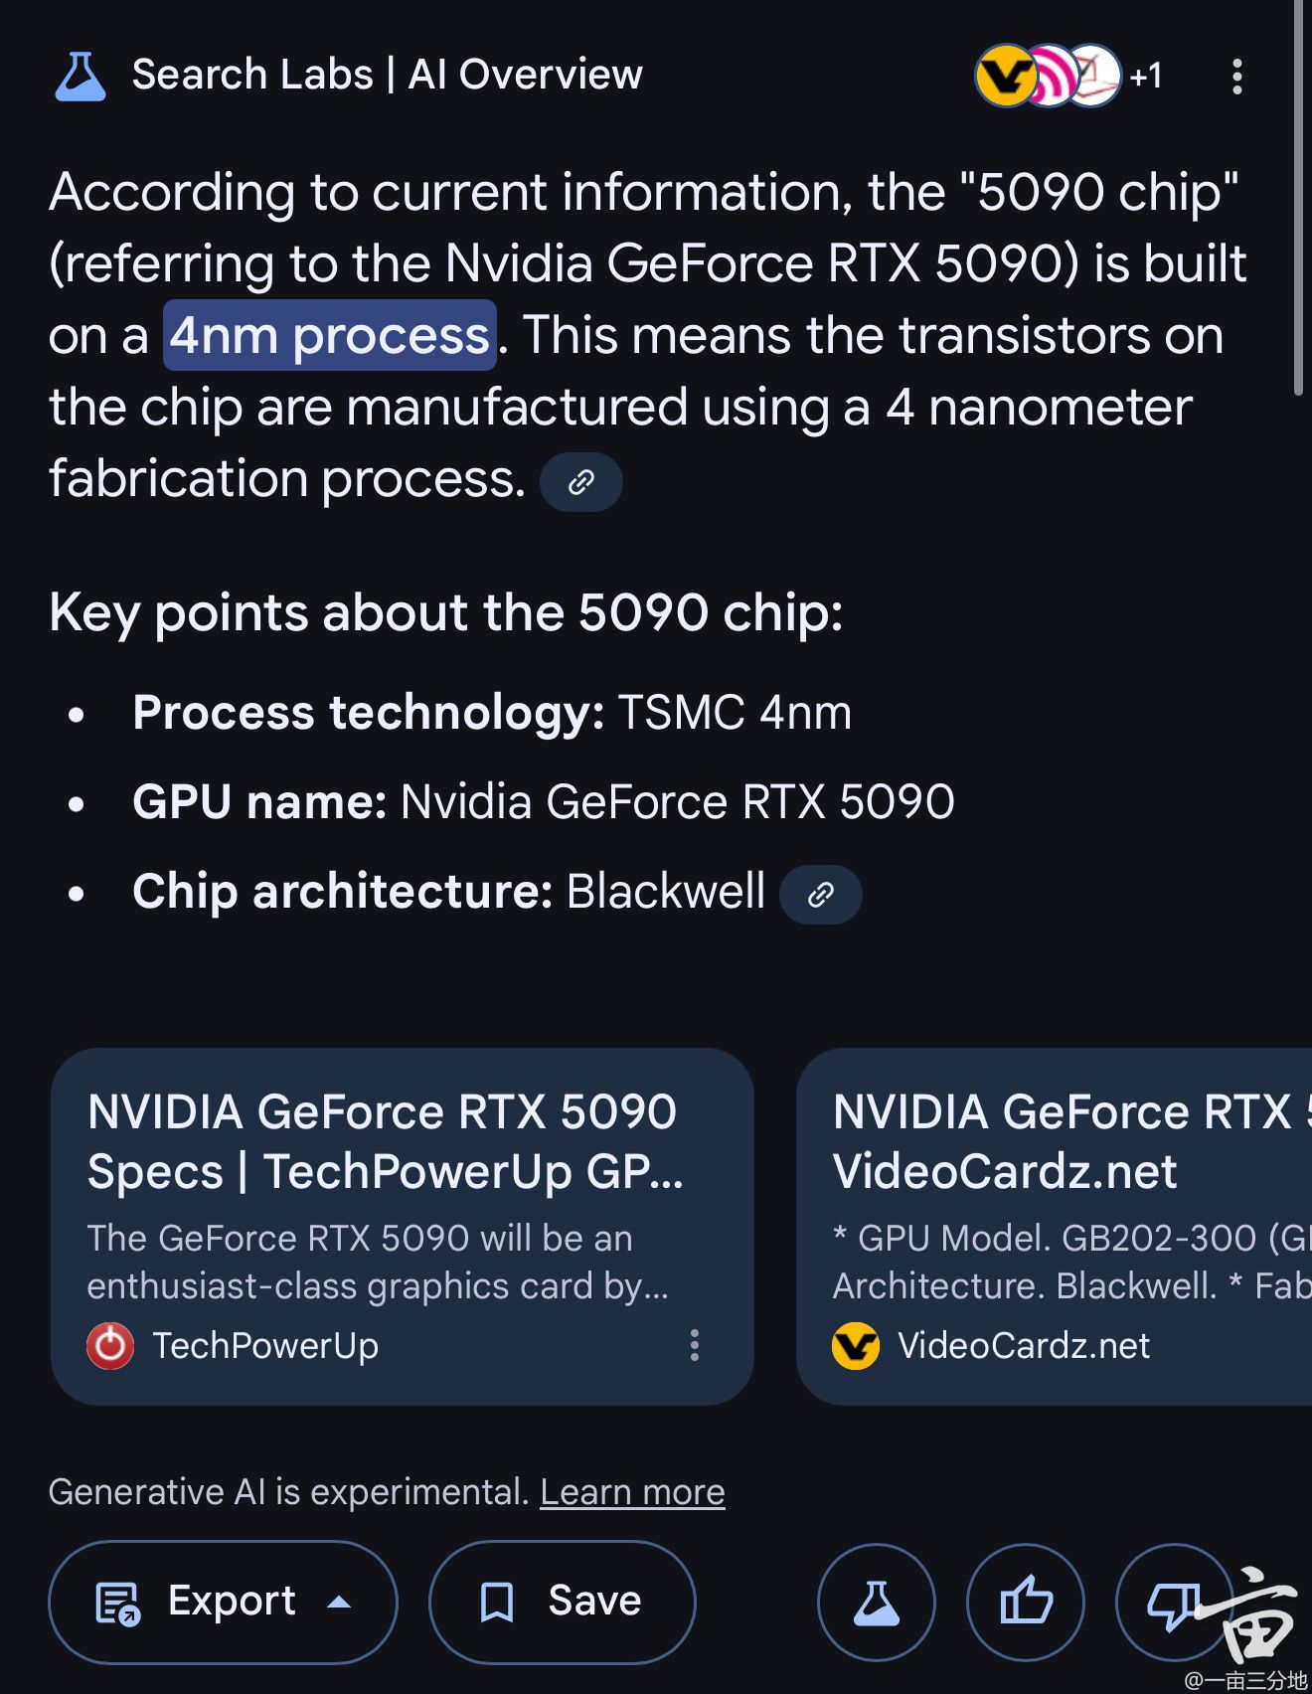Click the TechPowerUp site logo icon
Screen dimensions: 1312x1694
110,1346
